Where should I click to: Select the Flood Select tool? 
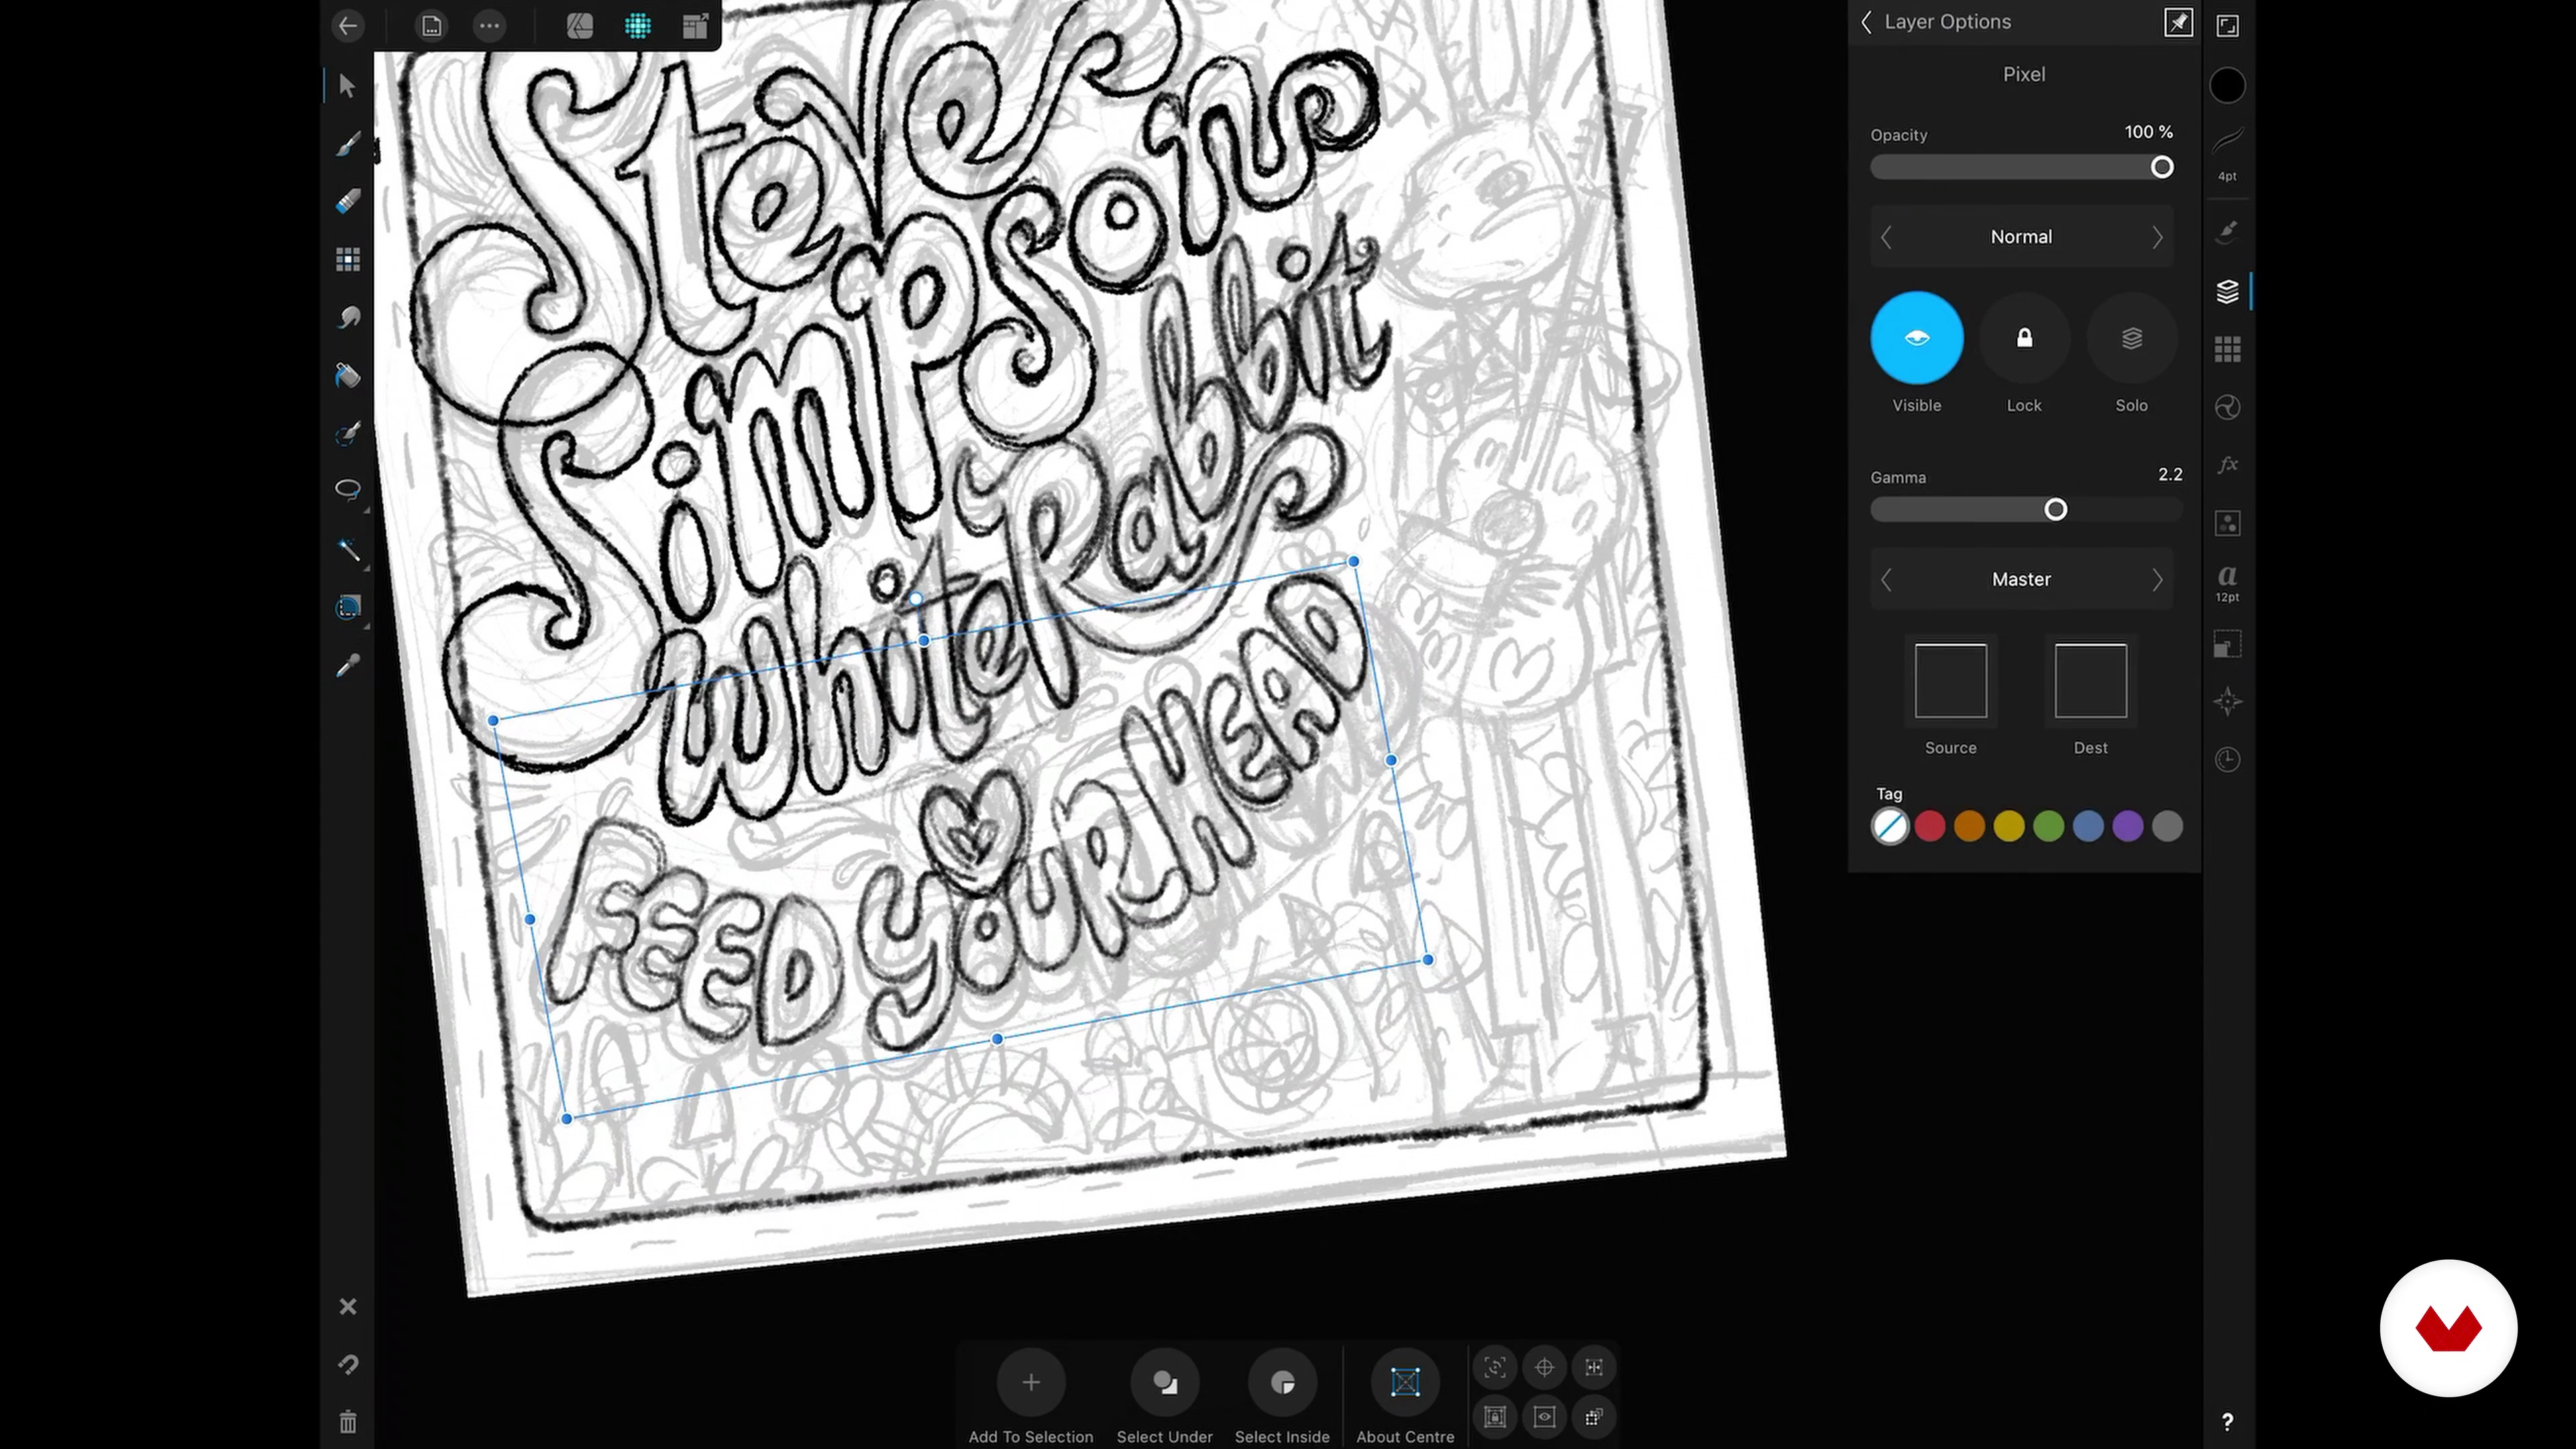click(347, 608)
